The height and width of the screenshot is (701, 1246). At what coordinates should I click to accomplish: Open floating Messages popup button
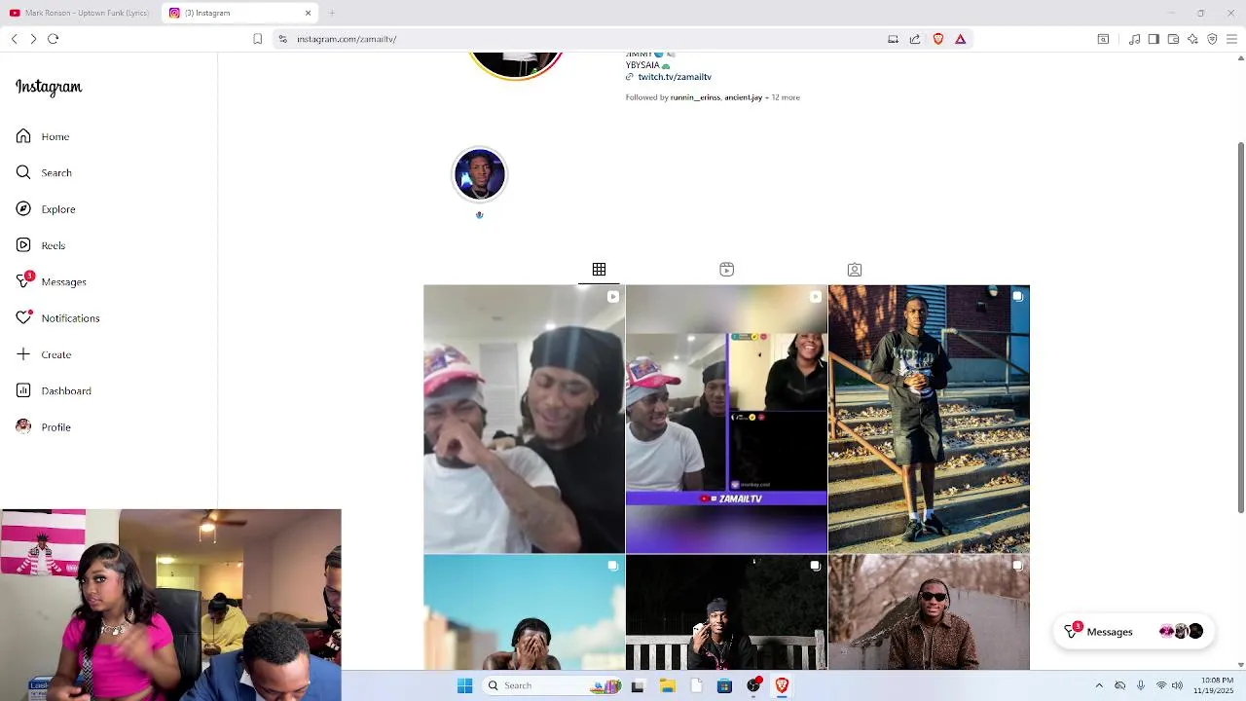[x=1133, y=632]
